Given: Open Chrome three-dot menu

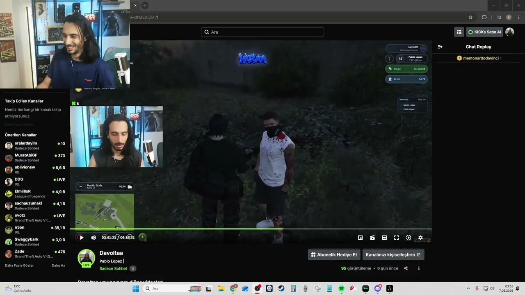Looking at the screenshot, I should point(518,17).
